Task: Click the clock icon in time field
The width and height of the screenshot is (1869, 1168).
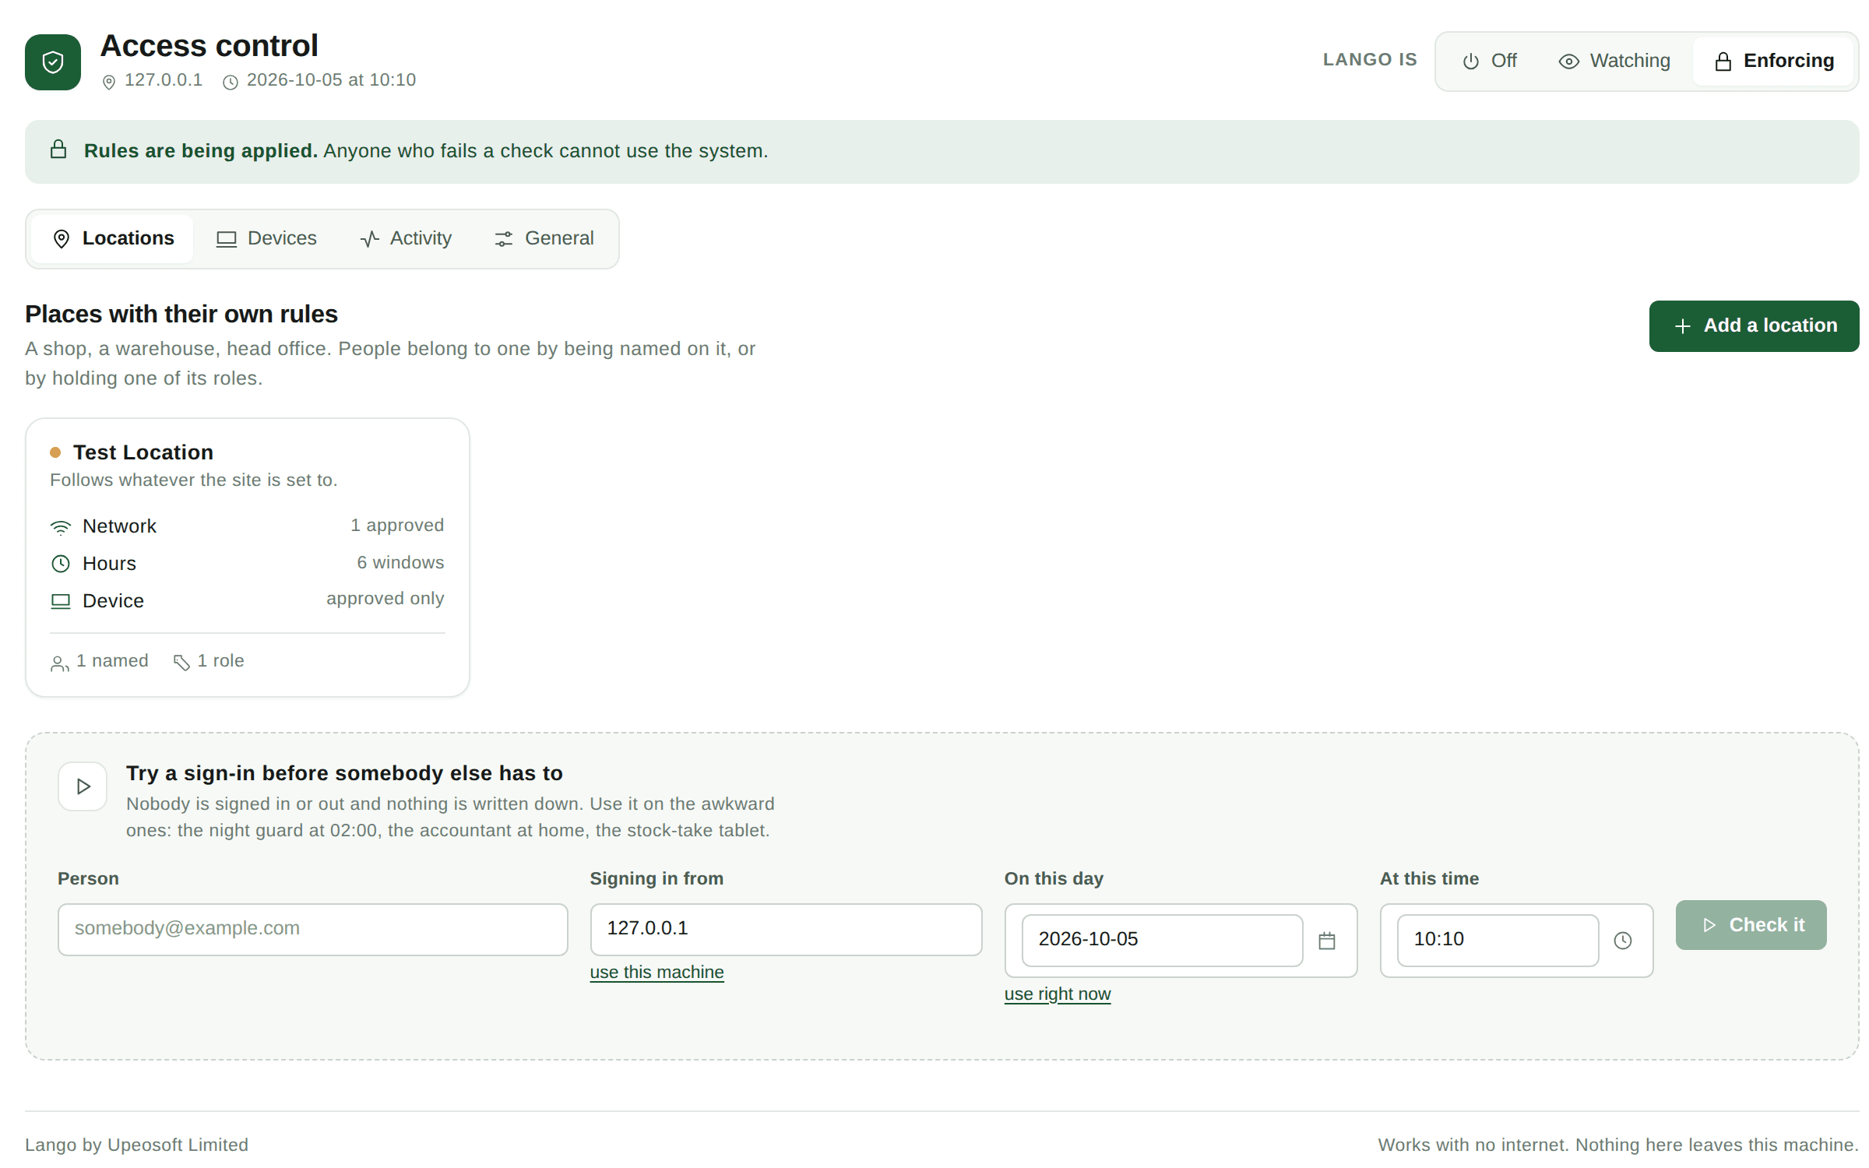Action: point(1623,941)
